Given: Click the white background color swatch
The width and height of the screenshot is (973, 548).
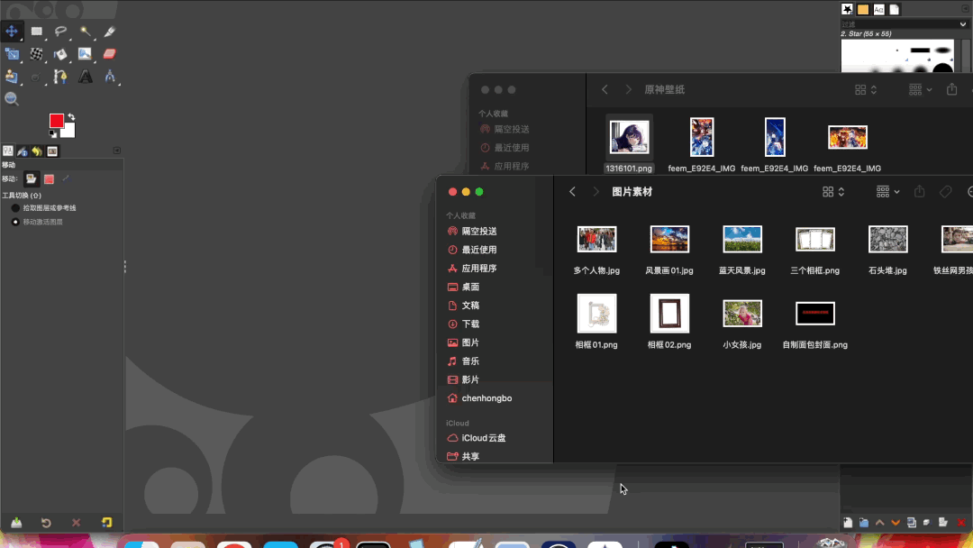Looking at the screenshot, I should (68, 131).
